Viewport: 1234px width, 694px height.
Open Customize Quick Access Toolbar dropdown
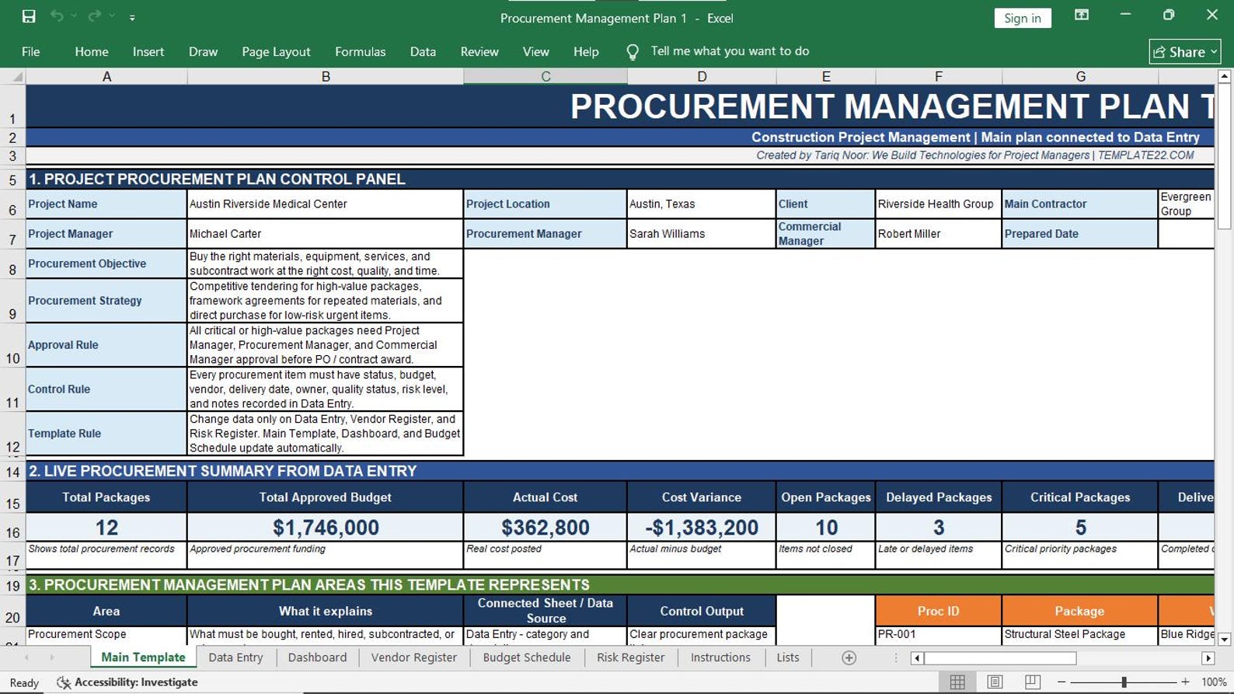point(132,17)
